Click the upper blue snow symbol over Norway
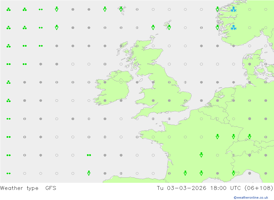 [233, 10]
